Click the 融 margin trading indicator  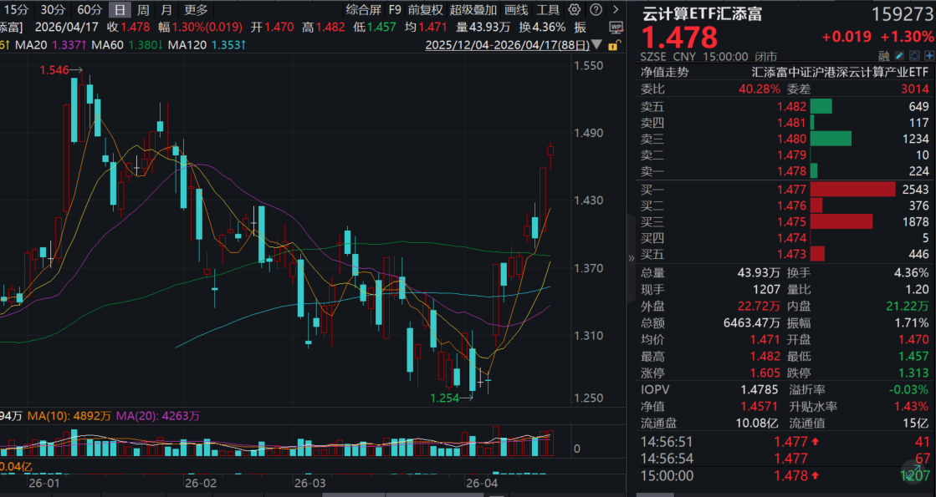[883, 56]
